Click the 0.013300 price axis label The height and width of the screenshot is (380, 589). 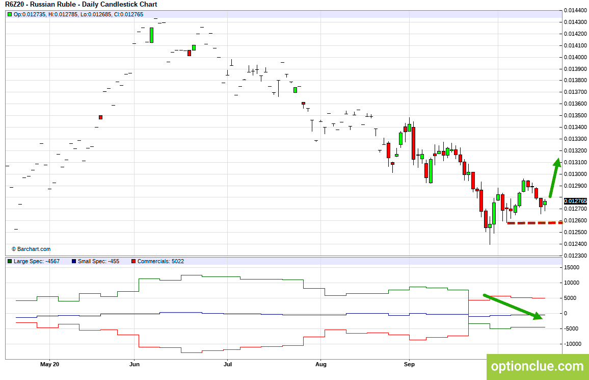coord(575,139)
